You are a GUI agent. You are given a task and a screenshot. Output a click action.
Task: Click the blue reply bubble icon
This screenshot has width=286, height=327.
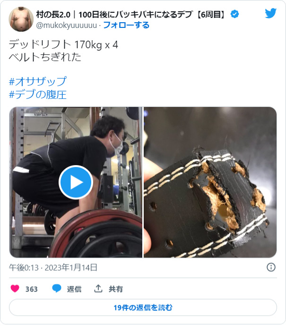(56, 289)
